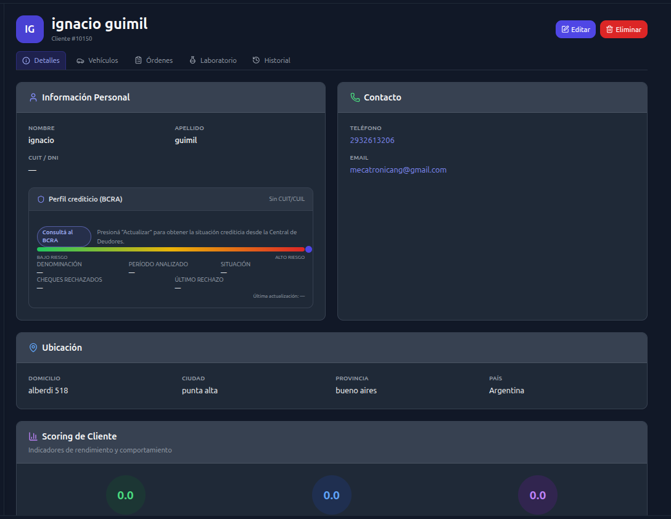The height and width of the screenshot is (519, 671).
Task: Open the Órdenes tab
Action: coord(154,60)
